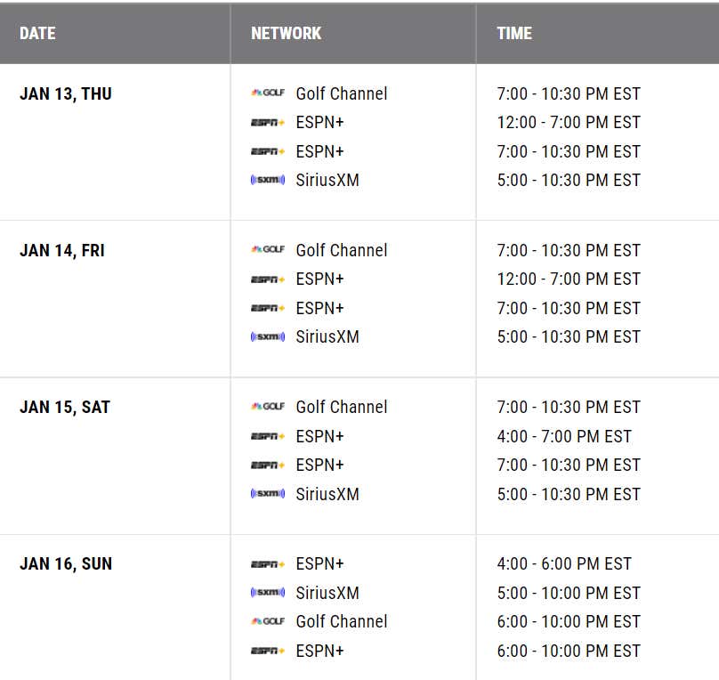
Task: Select the NETWORK column header
Action: tap(287, 34)
